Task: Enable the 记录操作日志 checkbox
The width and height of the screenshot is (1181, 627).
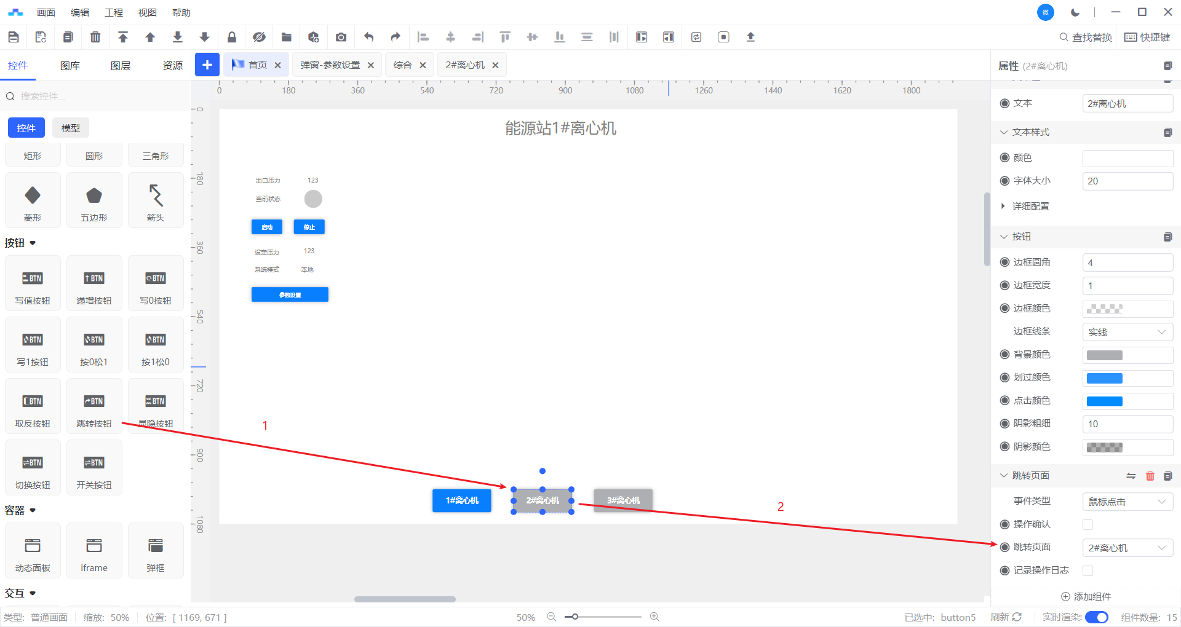Action: click(x=1088, y=570)
